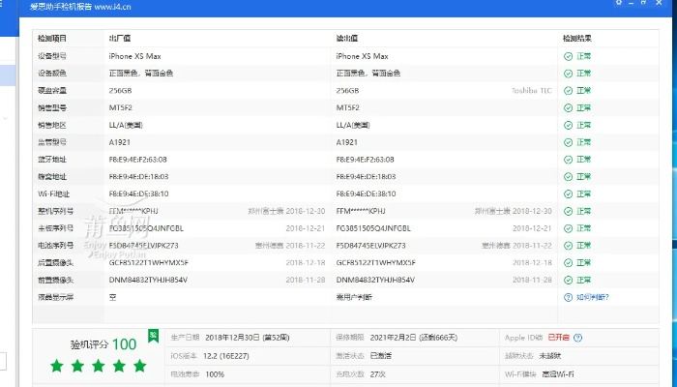Select the read color value 正面黑色, 背面金色
This screenshot has height=387, width=677.
click(x=368, y=74)
